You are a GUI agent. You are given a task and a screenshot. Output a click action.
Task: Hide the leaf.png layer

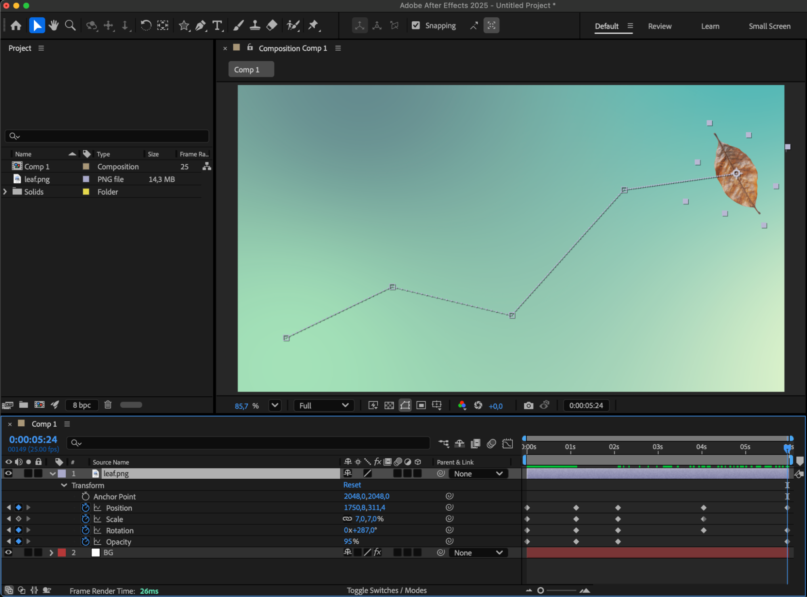click(8, 473)
